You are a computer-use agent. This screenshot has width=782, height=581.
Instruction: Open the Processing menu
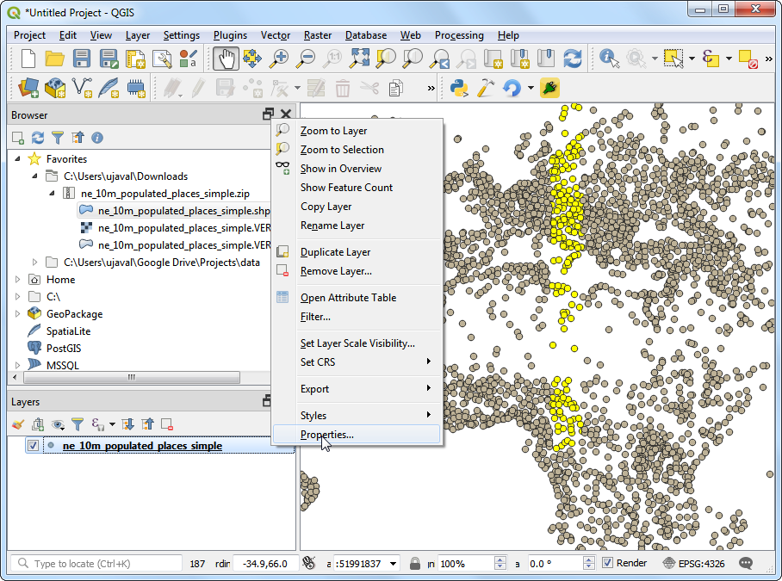(x=458, y=35)
